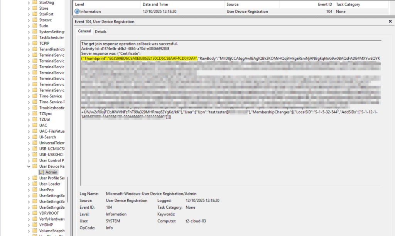Open the Admin log under User Device Registration
The image size is (395, 236).
tap(51, 172)
